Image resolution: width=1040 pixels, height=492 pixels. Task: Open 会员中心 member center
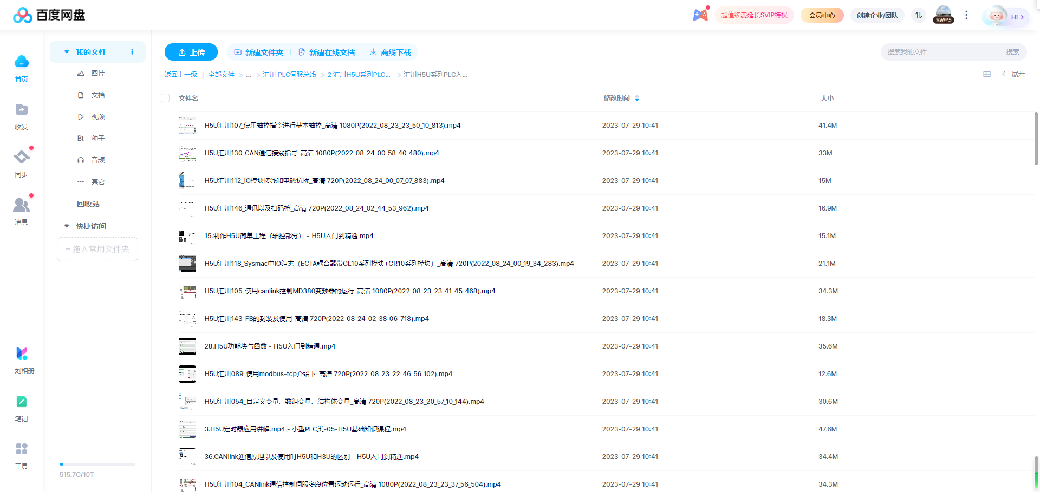click(822, 15)
